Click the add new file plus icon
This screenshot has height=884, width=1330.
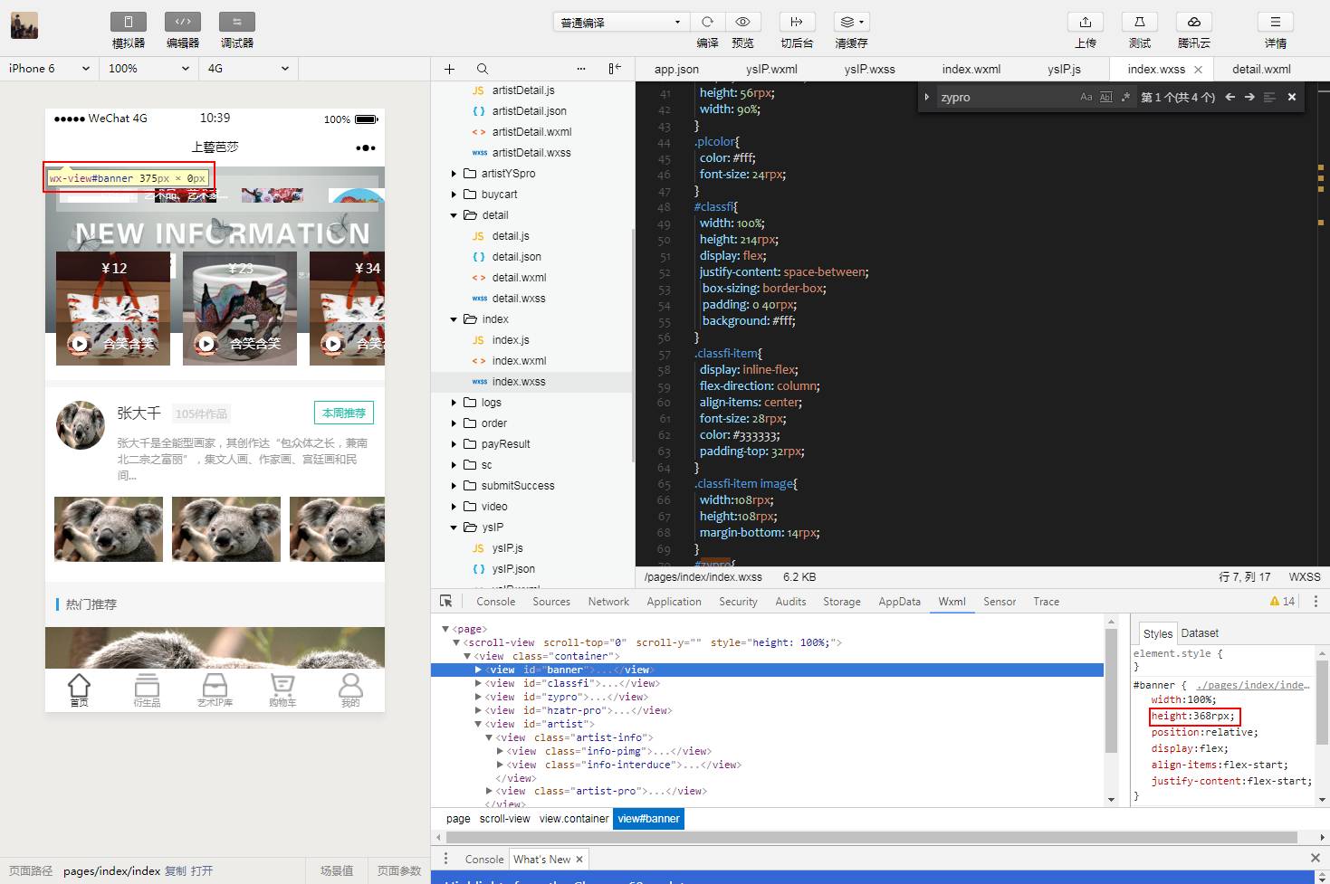[x=449, y=69]
